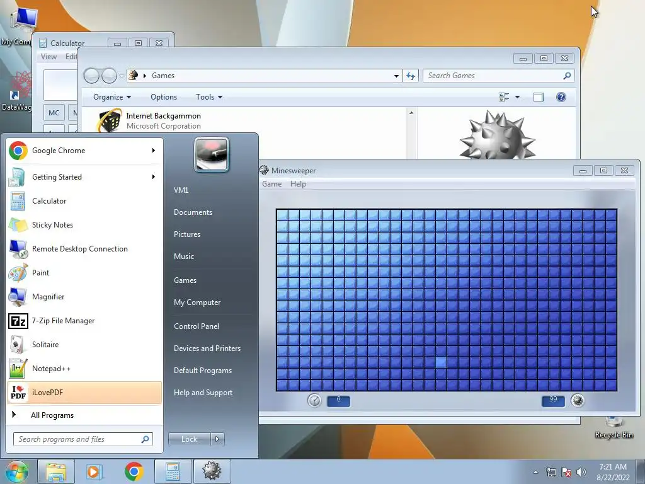Open Sticky Notes
Screen dimensions: 645x484
coord(84,225)
